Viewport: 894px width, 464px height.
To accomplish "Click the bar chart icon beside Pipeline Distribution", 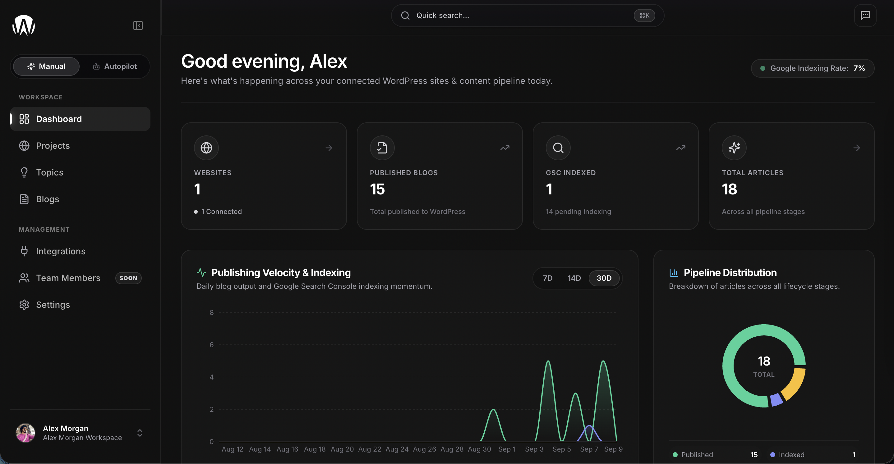I will click(674, 273).
